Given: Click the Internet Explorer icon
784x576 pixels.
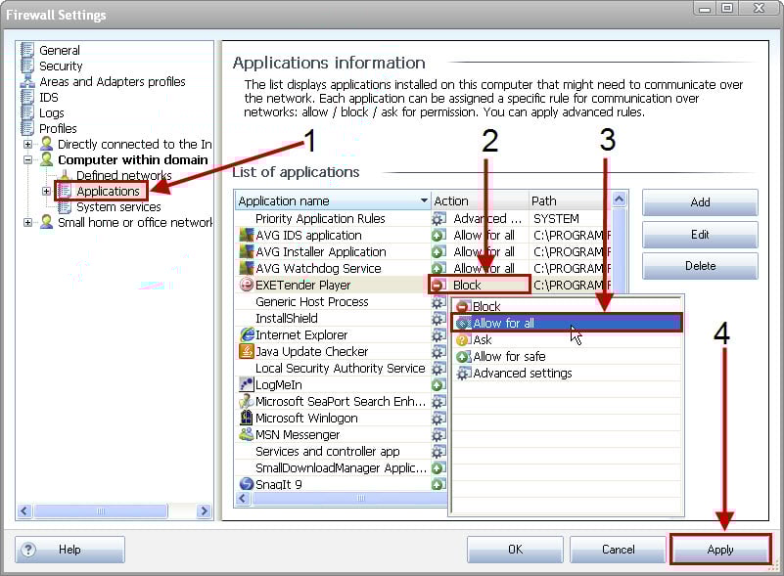Looking at the screenshot, I should (x=247, y=334).
